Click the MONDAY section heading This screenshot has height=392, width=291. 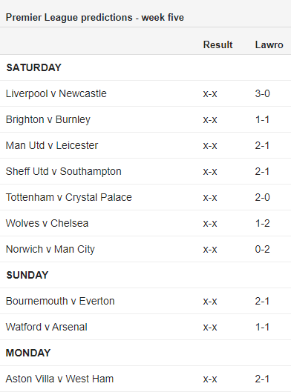point(28,353)
